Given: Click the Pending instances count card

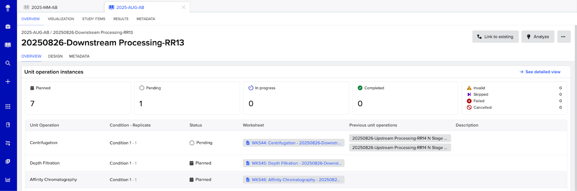Looking at the screenshot, I should 187,98.
